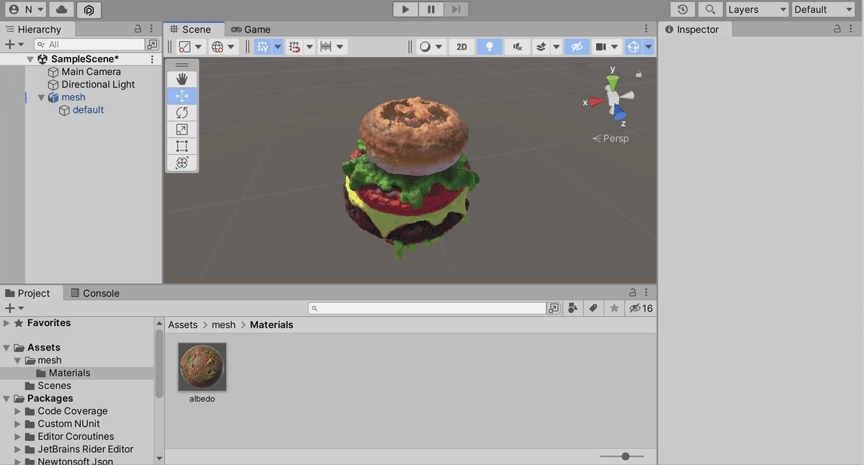Viewport: 864px width, 465px height.
Task: Toggle scene view lighting
Action: pyautogui.click(x=490, y=46)
